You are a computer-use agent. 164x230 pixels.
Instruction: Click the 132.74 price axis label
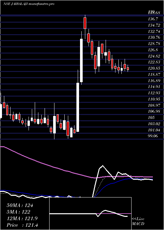[154, 32]
